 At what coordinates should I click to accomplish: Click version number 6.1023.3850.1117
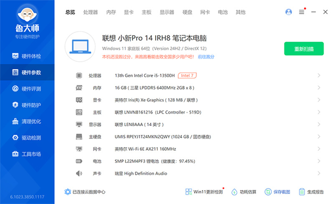[x=27, y=197]
